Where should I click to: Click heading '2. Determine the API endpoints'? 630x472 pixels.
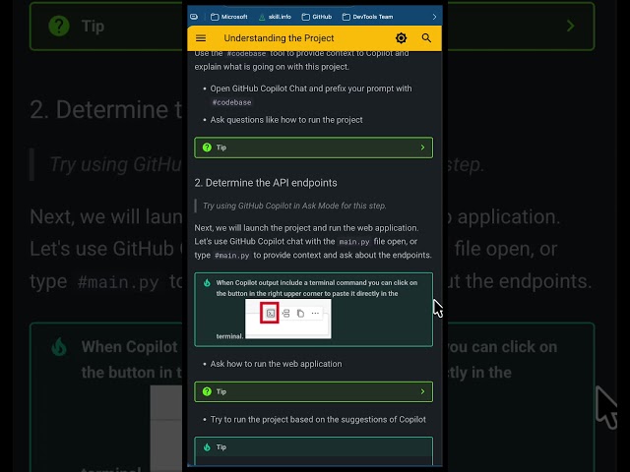pyautogui.click(x=266, y=183)
